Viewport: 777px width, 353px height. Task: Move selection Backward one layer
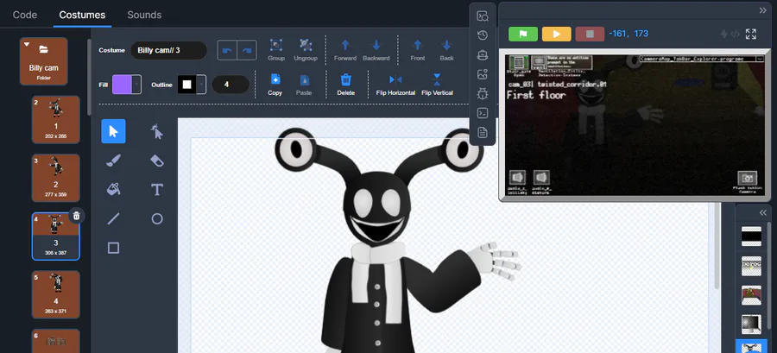(x=376, y=50)
